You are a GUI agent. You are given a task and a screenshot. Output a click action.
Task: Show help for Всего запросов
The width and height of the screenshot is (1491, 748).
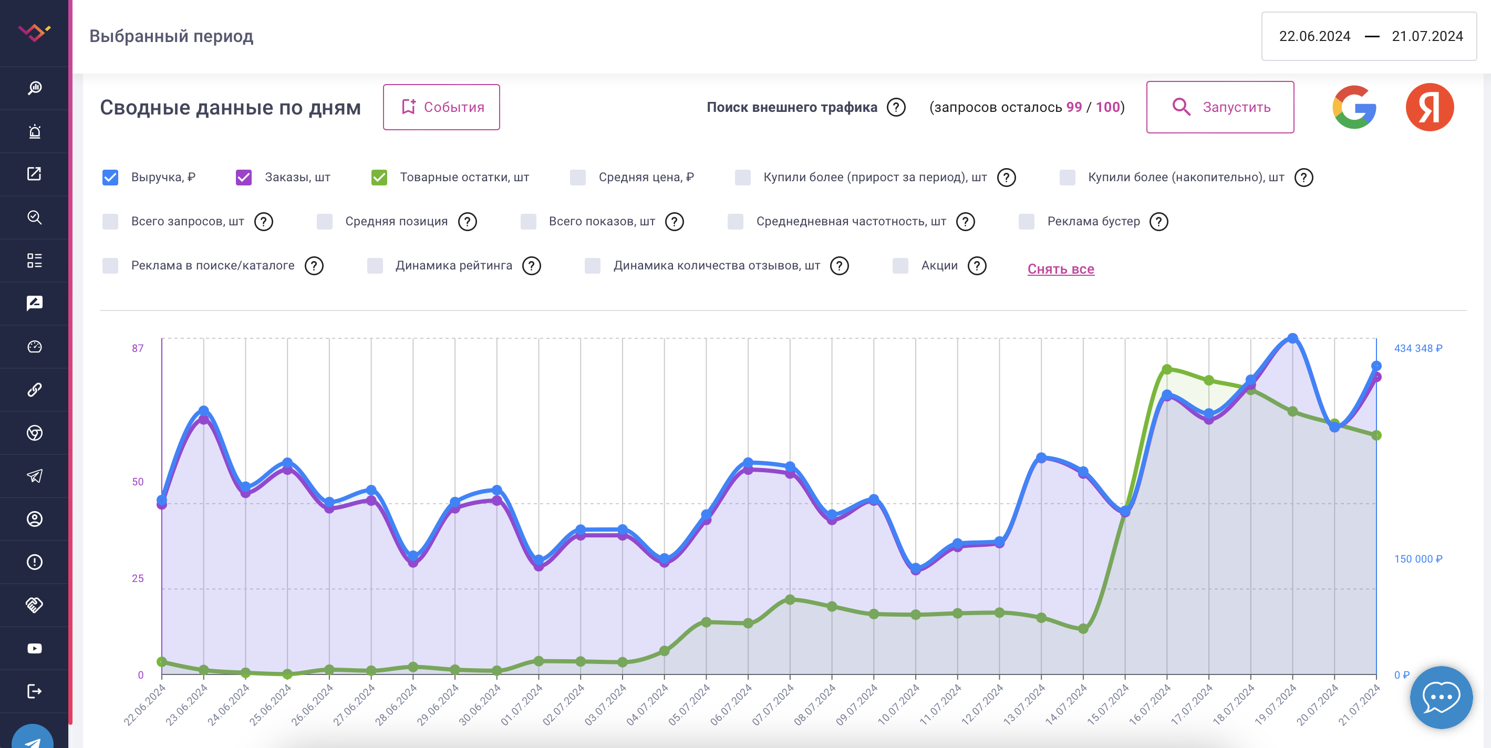[263, 222]
